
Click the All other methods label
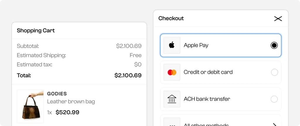(206, 125)
